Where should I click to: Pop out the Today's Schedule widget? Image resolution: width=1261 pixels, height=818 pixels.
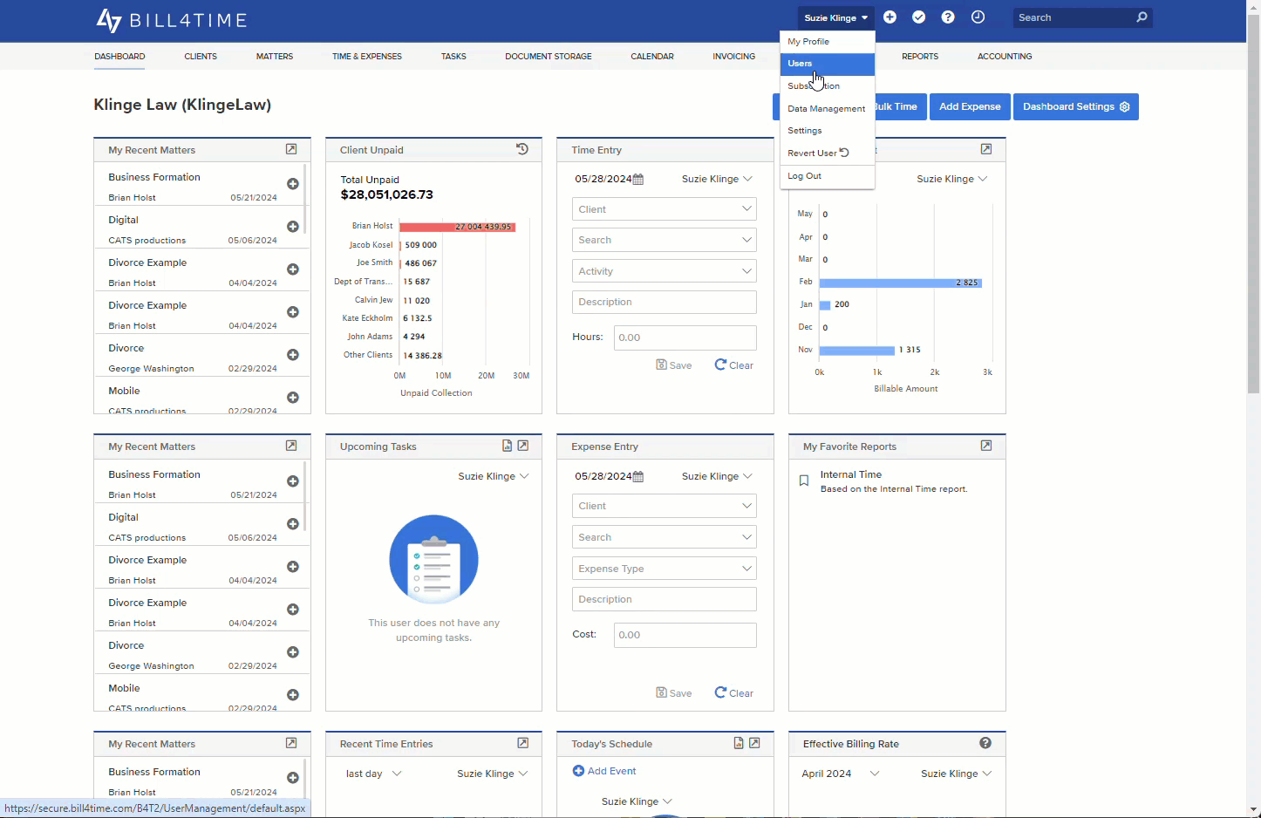click(755, 743)
